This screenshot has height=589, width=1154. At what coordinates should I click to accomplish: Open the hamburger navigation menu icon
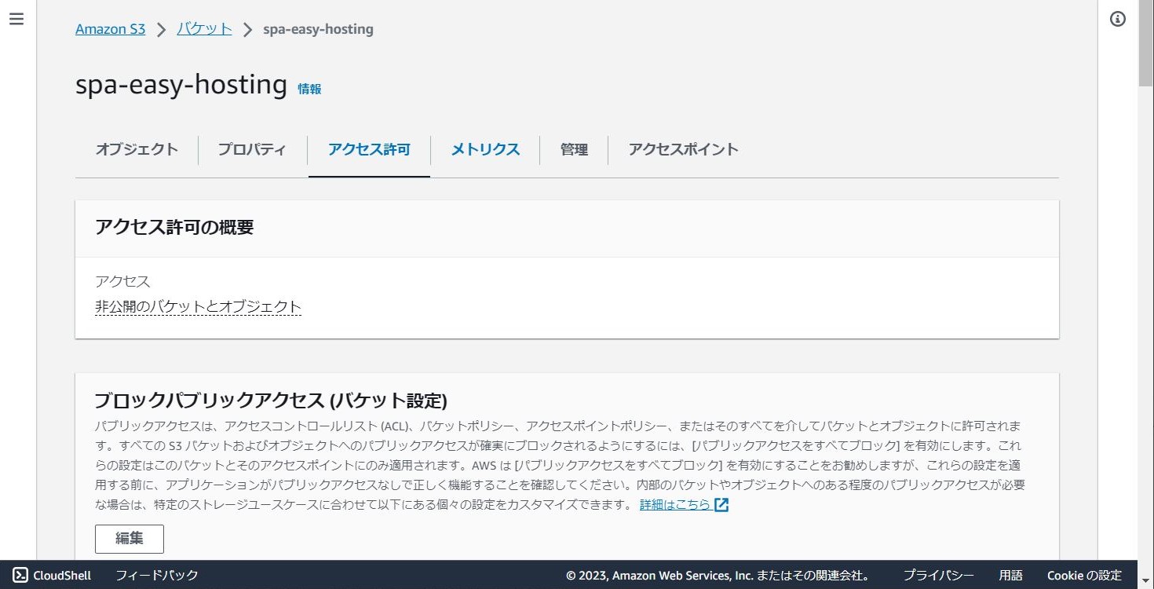coord(16,19)
